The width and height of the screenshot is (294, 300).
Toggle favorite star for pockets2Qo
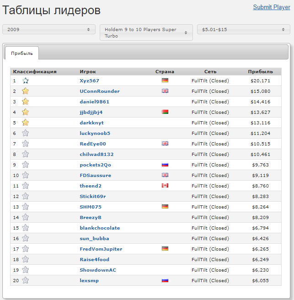point(26,165)
